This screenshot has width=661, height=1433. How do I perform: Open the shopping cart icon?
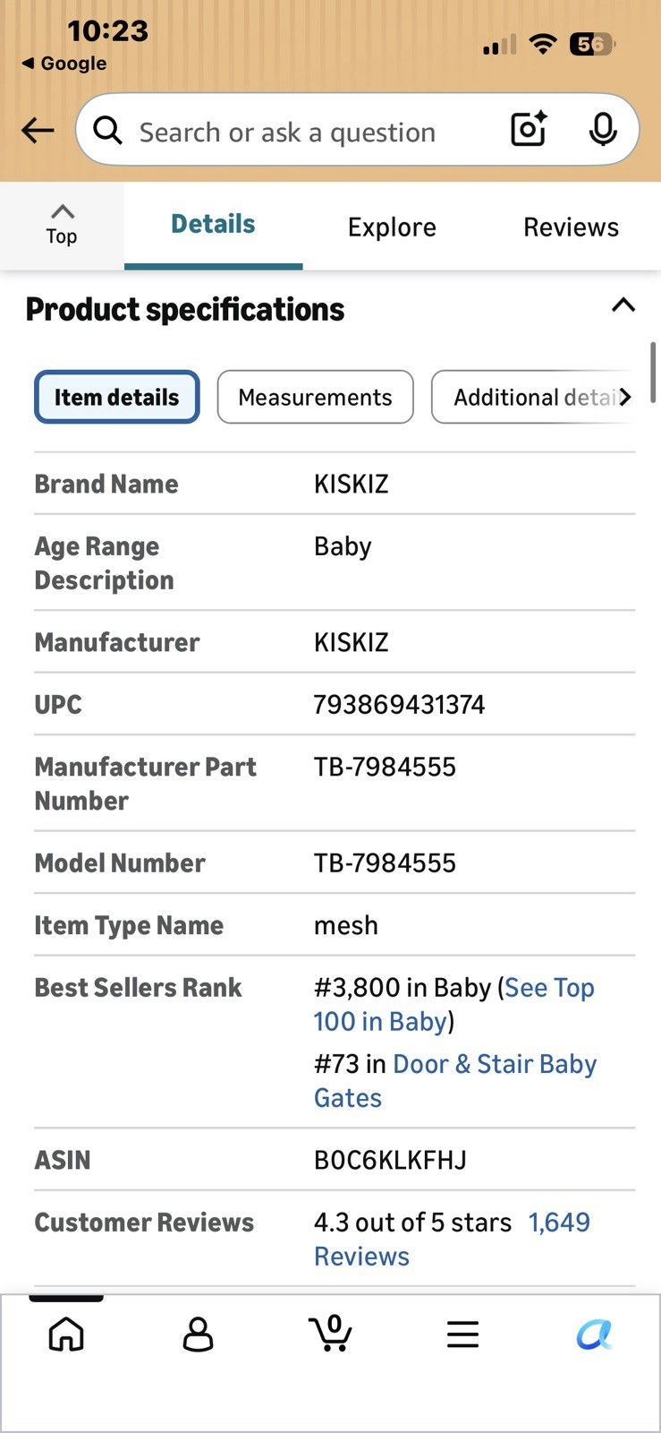[x=331, y=1333]
